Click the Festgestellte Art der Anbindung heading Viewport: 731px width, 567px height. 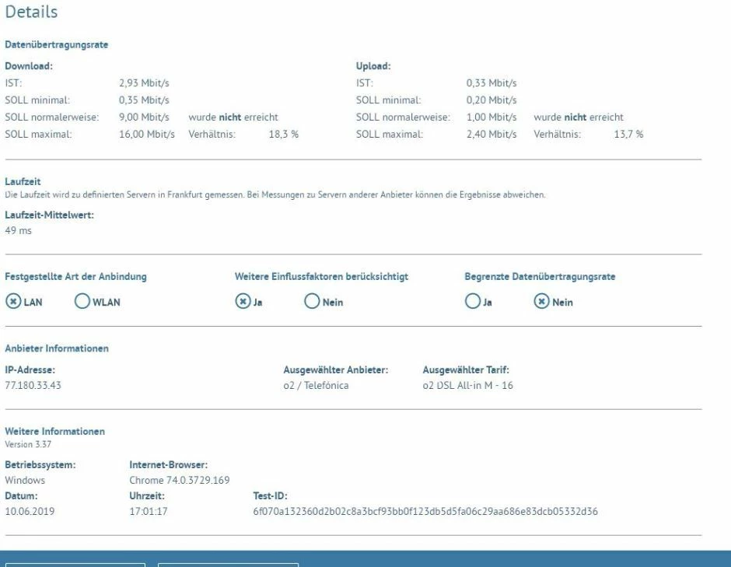point(75,277)
